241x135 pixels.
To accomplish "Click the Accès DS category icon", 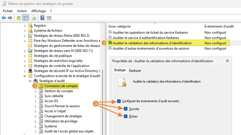I will (x=41, y=101).
